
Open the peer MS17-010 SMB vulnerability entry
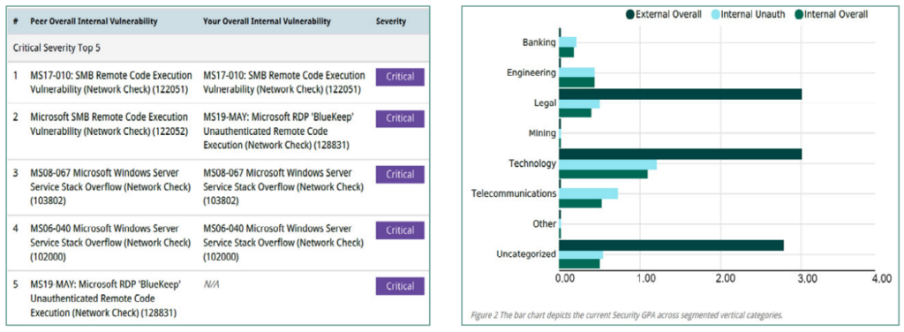pos(111,82)
